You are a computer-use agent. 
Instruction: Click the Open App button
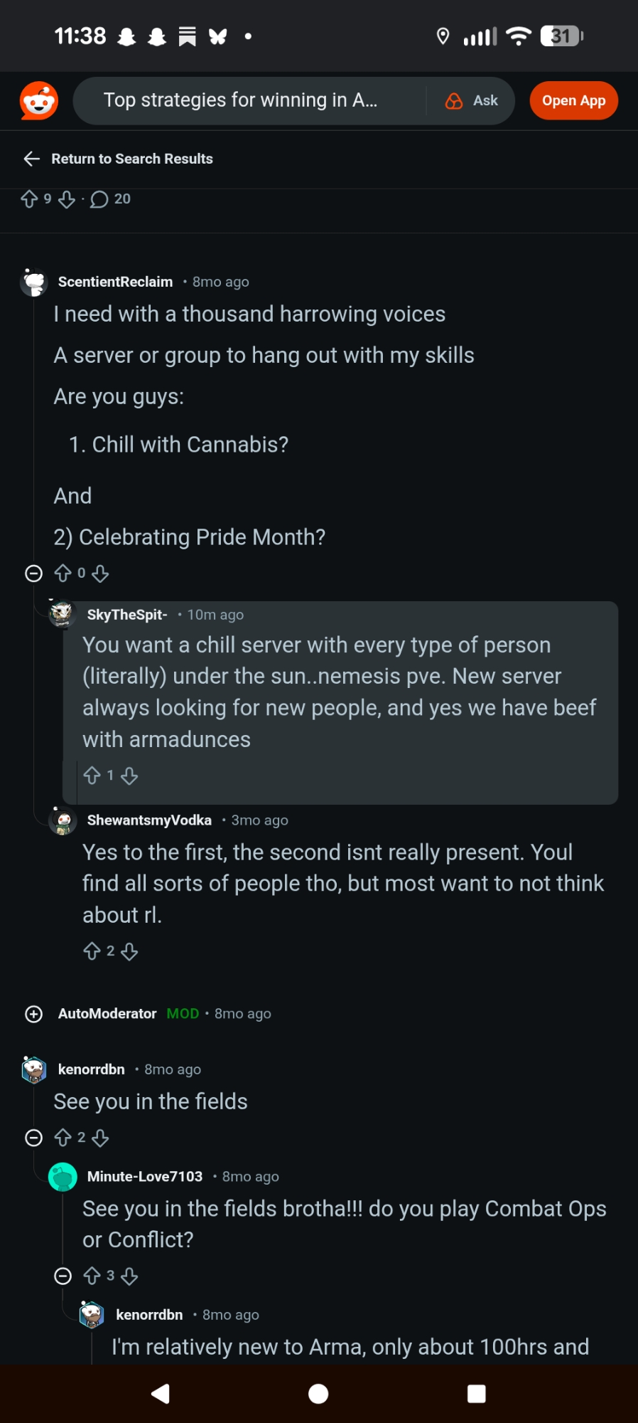pyautogui.click(x=573, y=101)
